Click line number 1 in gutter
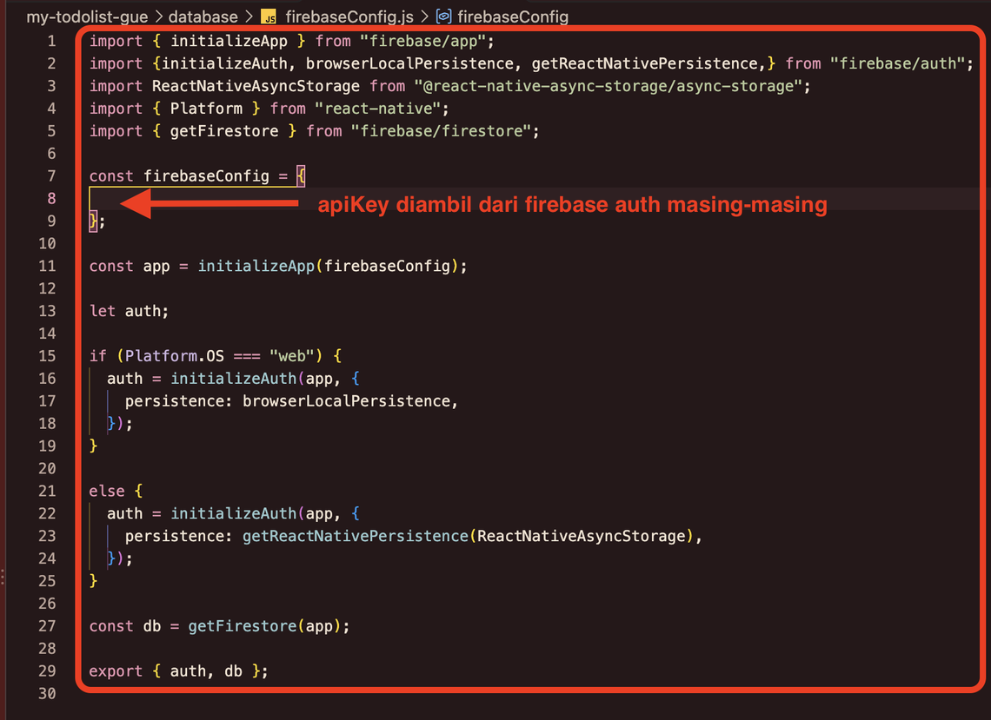 click(51, 41)
